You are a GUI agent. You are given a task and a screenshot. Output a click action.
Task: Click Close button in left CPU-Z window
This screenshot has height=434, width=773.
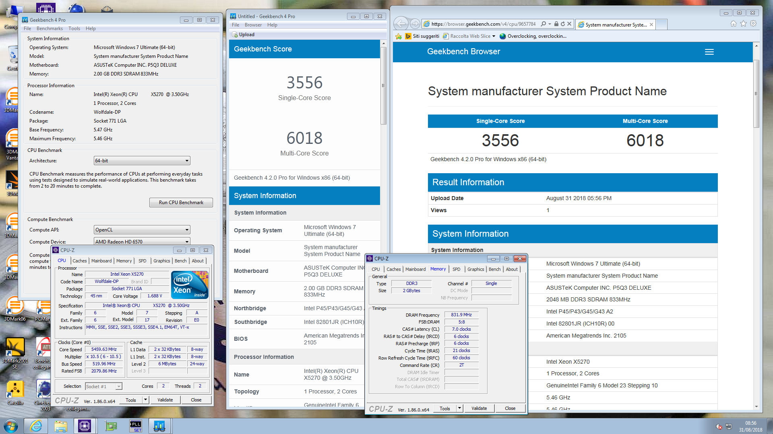pos(196,400)
